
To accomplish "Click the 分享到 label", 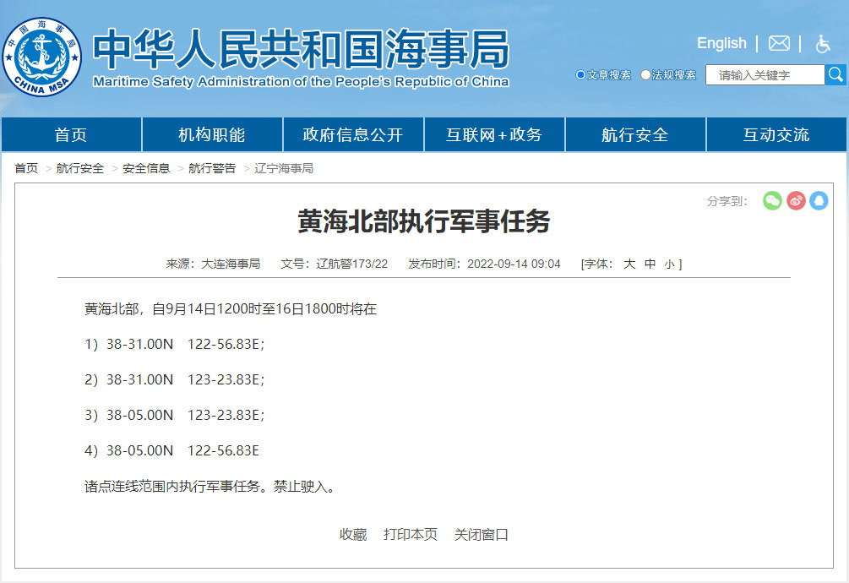I will [727, 201].
